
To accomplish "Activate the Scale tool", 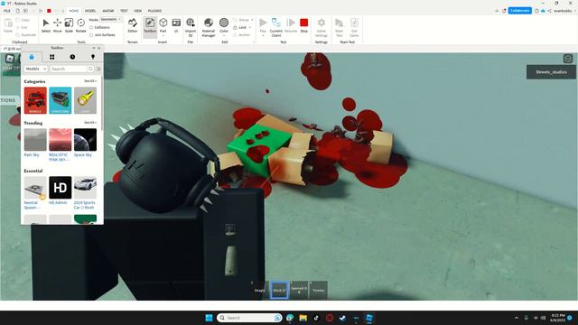I will [x=69, y=25].
